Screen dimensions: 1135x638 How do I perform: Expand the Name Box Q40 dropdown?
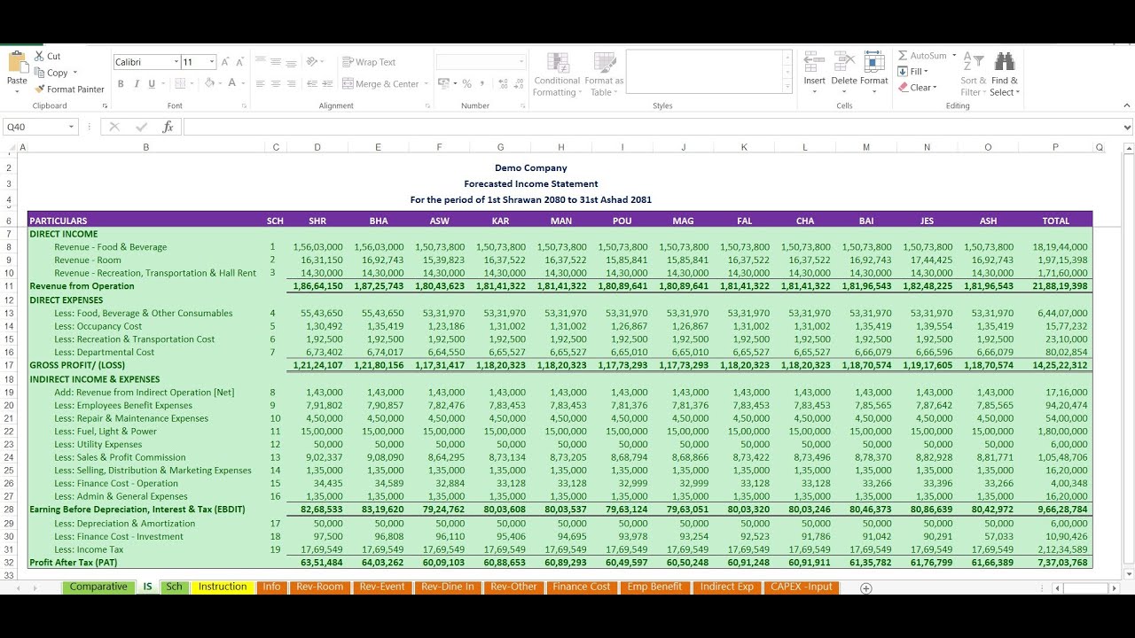[x=72, y=127]
